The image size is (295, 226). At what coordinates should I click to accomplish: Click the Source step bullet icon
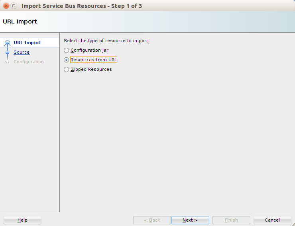[x=7, y=53]
